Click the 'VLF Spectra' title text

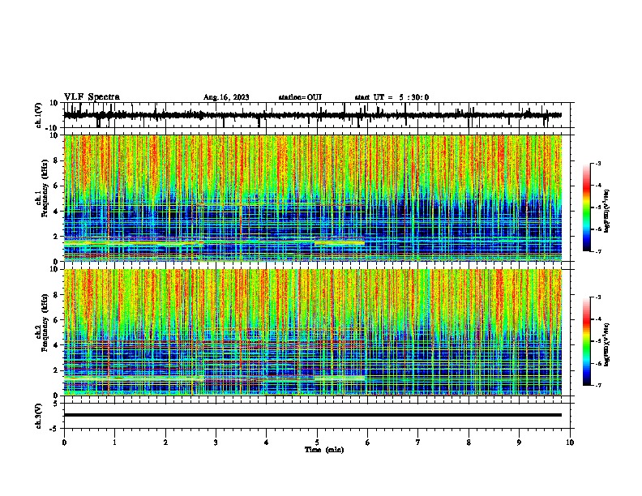coord(92,97)
